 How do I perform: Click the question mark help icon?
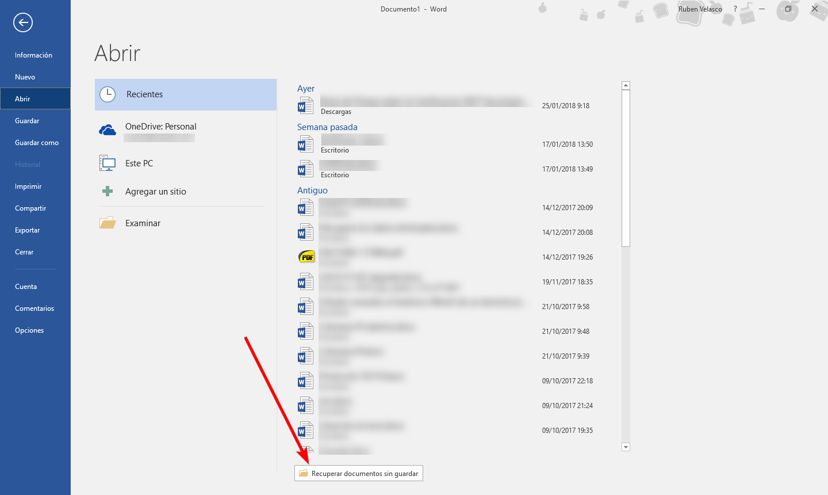point(735,9)
